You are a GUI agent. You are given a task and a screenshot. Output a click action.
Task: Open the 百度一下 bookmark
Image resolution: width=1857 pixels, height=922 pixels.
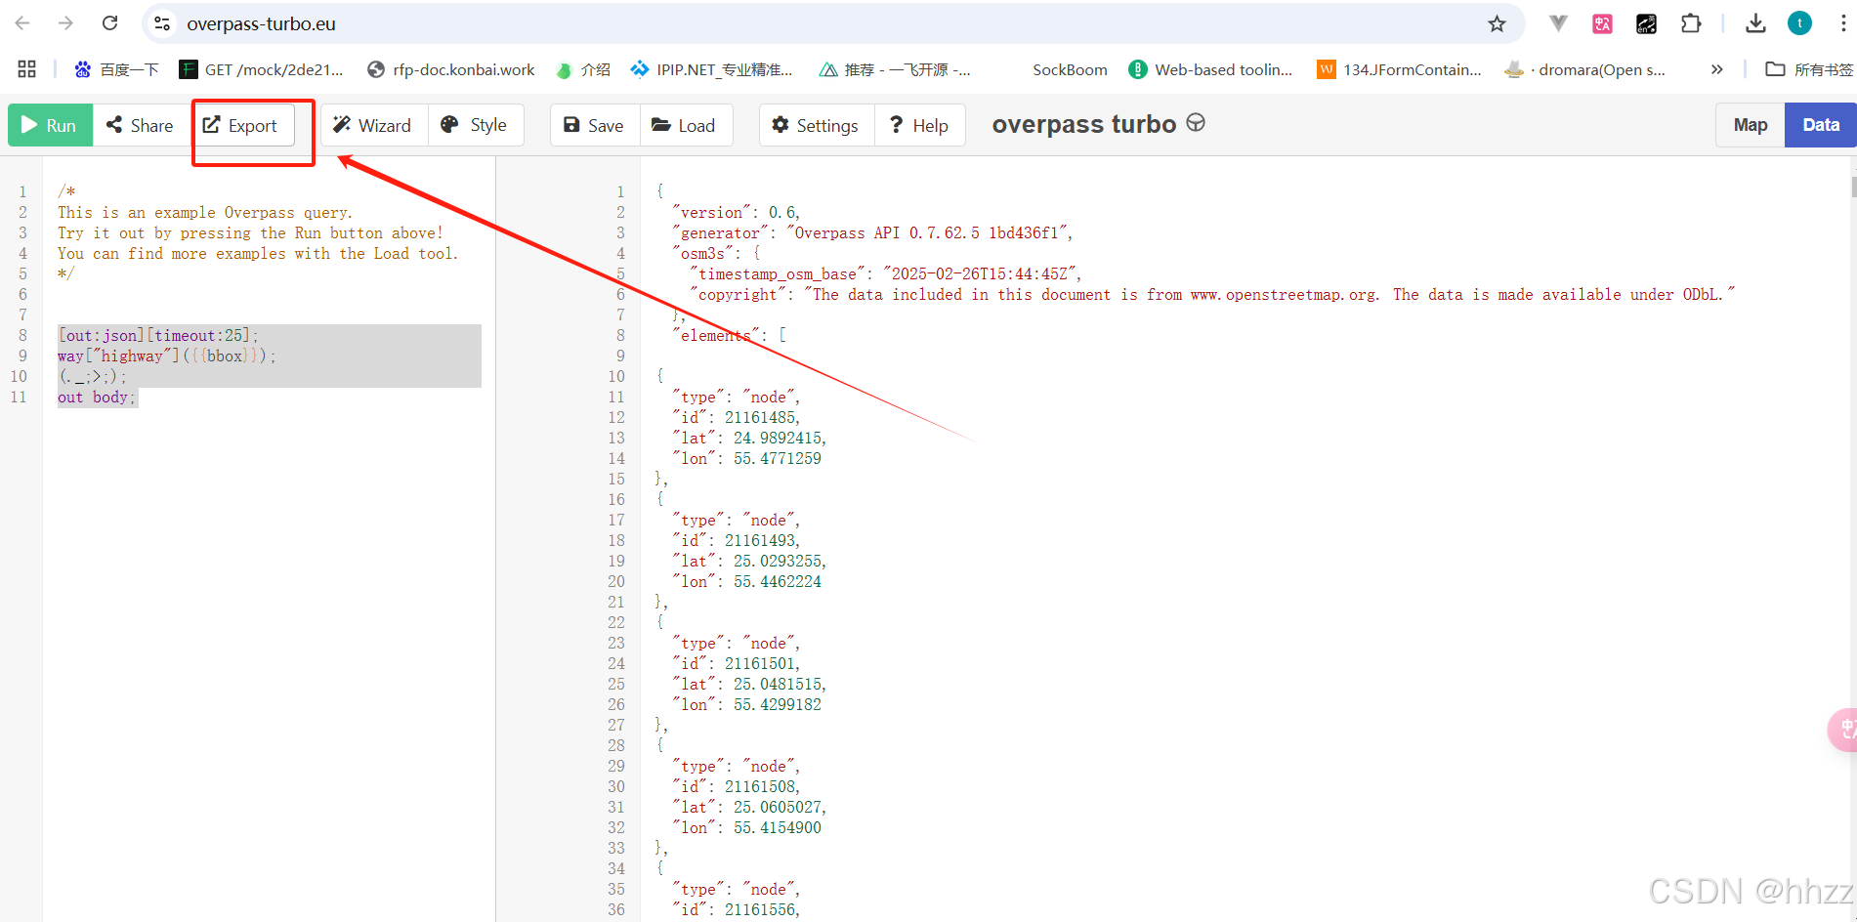tap(116, 69)
